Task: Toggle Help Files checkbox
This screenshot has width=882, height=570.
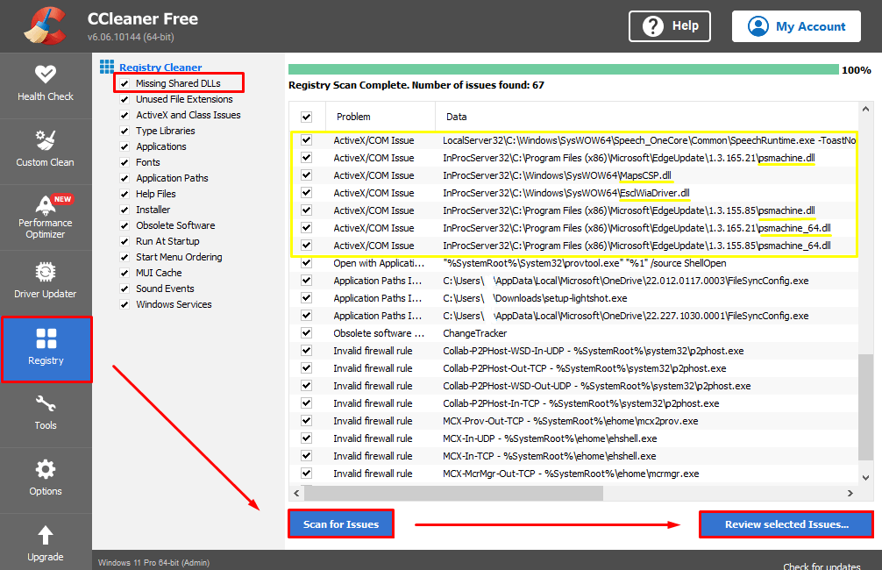Action: click(x=124, y=194)
